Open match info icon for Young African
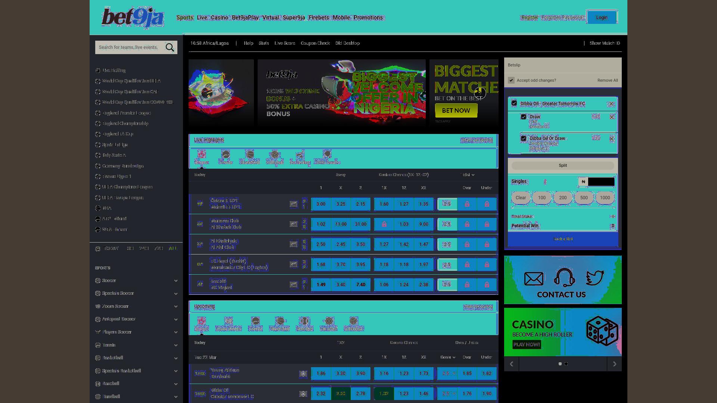717x403 pixels. click(303, 374)
